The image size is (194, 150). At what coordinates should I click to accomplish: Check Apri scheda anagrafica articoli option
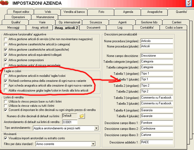6,85
